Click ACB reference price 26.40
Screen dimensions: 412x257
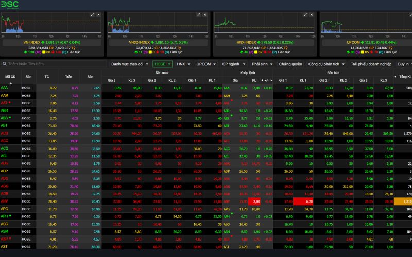point(53,134)
